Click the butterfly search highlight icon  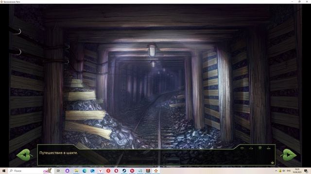[x=48, y=171]
